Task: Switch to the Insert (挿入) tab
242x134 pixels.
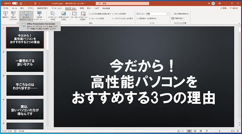Action: coord(22,8)
